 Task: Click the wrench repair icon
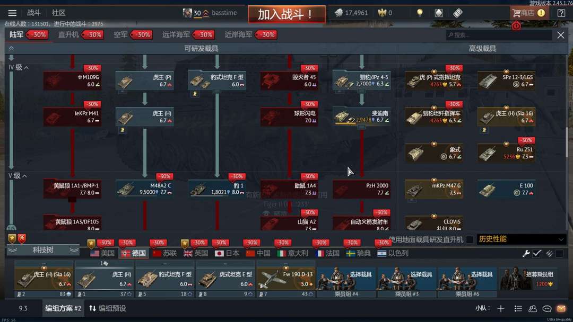(526, 254)
